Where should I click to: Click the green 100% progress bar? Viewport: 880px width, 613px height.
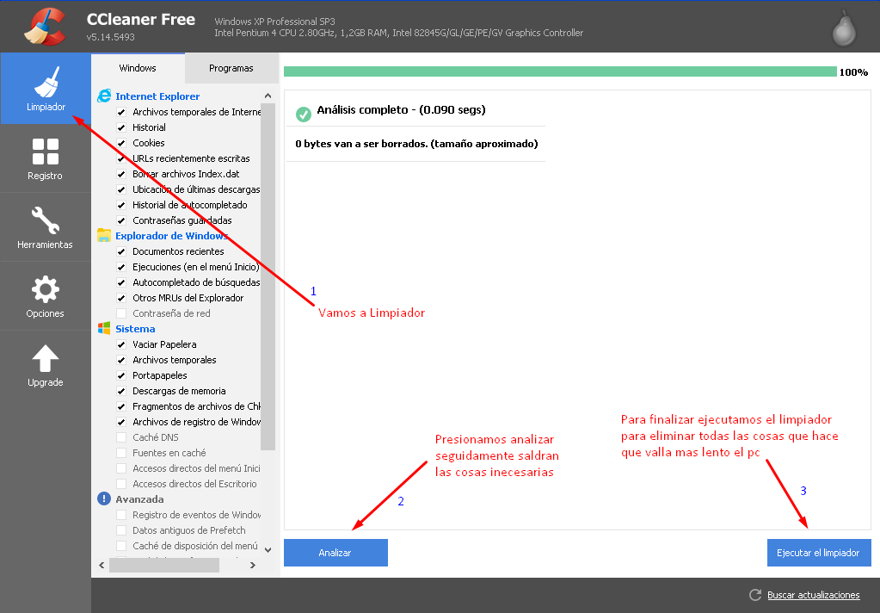coord(560,71)
